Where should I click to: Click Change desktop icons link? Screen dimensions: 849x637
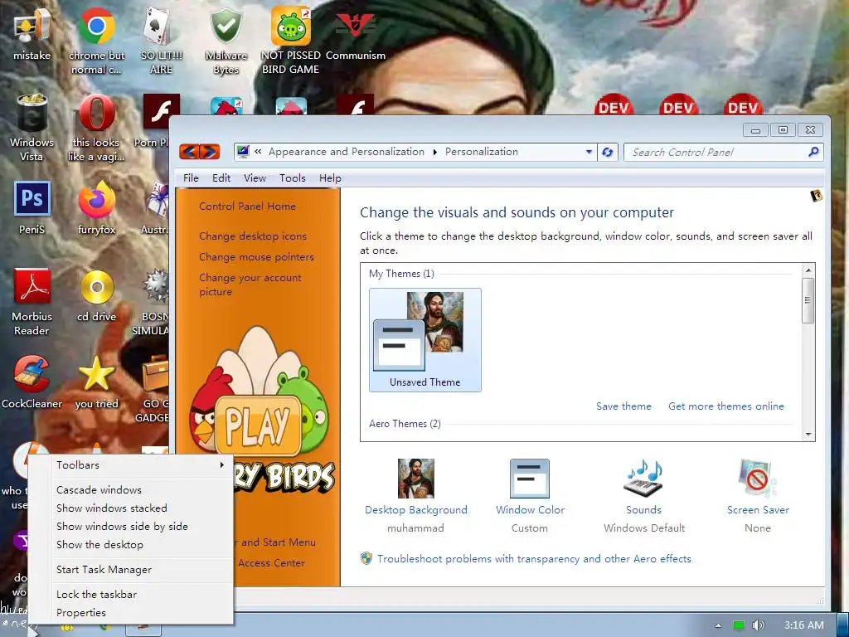[x=252, y=236]
